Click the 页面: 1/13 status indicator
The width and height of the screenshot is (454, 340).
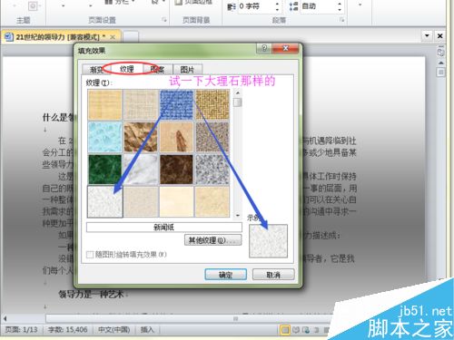tap(22, 329)
